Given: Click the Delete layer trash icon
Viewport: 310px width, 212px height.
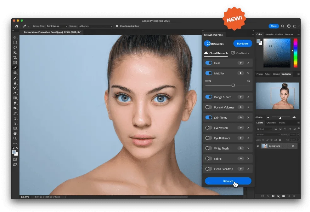Looking at the screenshot, I should [294, 196].
